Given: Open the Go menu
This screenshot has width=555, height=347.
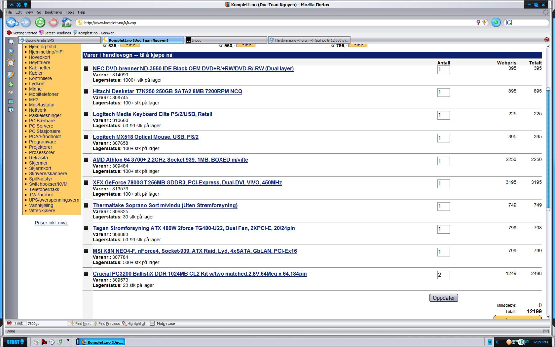Looking at the screenshot, I should pyautogui.click(x=39, y=12).
